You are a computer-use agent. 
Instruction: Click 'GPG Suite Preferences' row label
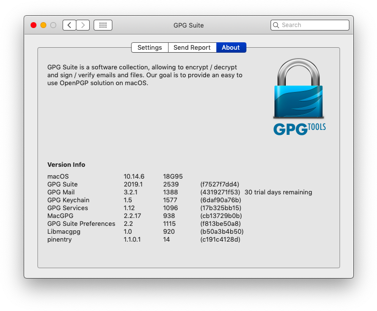point(81,223)
